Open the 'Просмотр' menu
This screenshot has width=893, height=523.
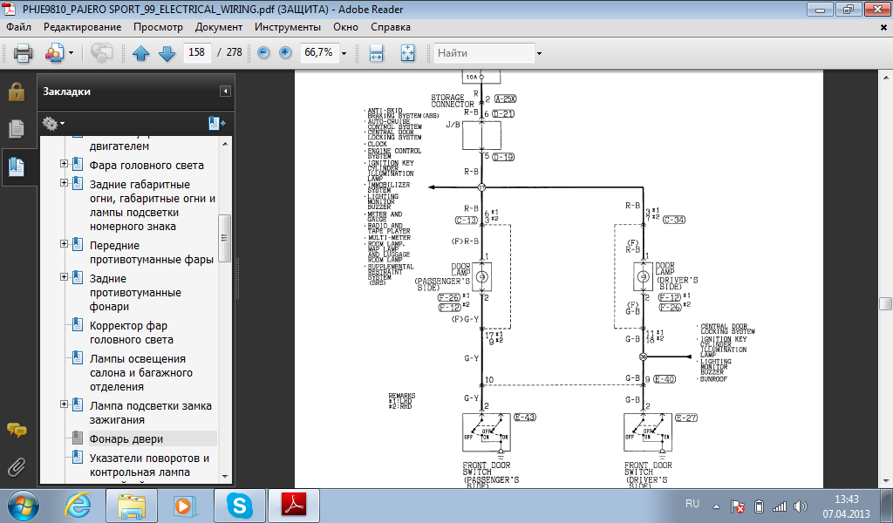pos(158,27)
